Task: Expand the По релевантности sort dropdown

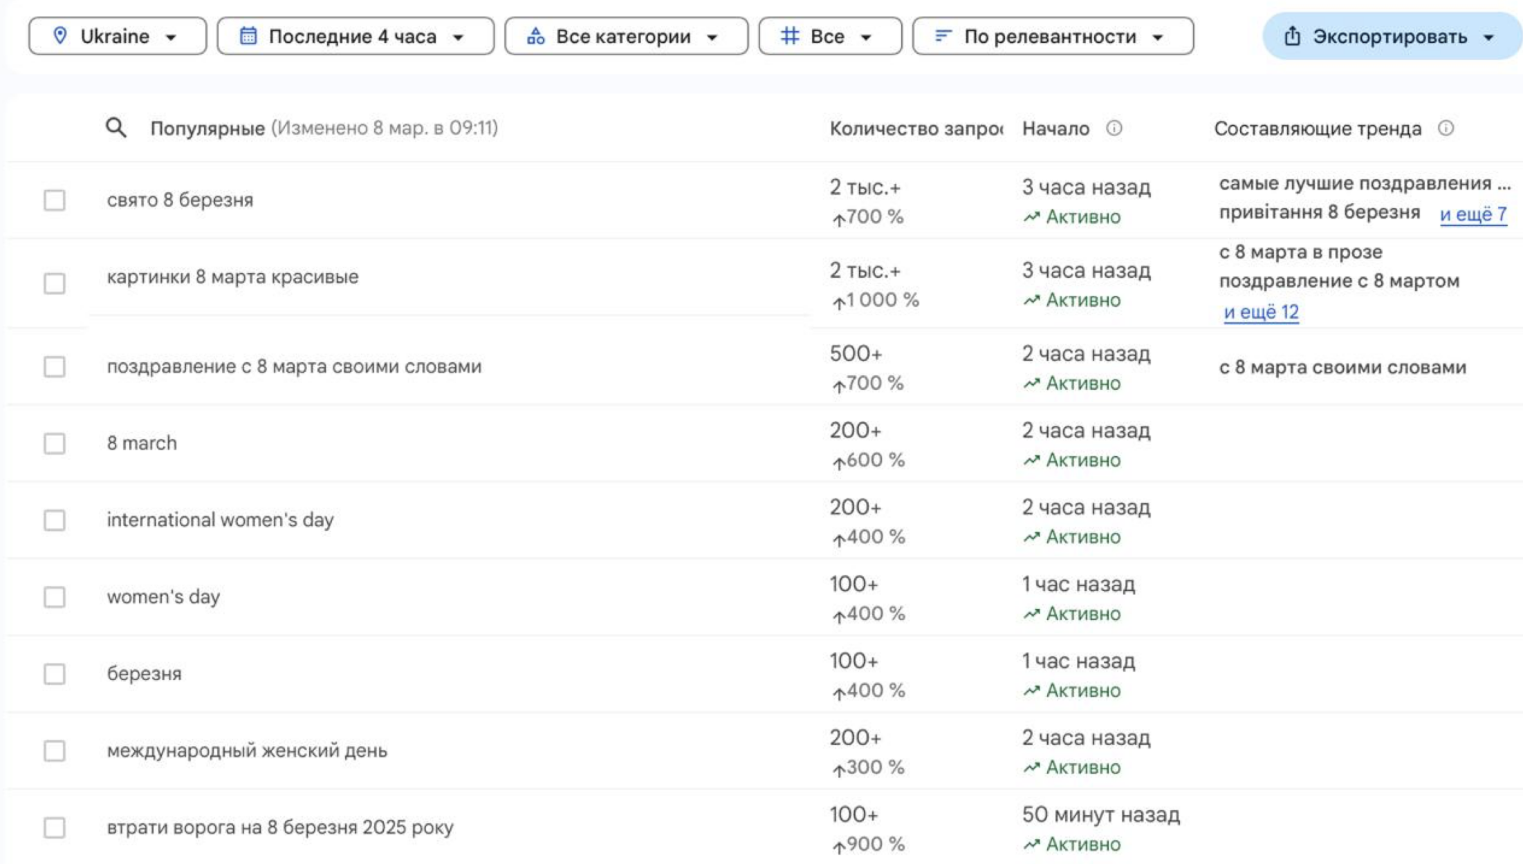Action: 1052,36
